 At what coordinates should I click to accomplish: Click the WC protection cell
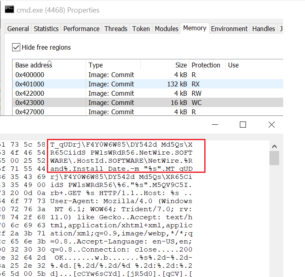tap(197, 103)
